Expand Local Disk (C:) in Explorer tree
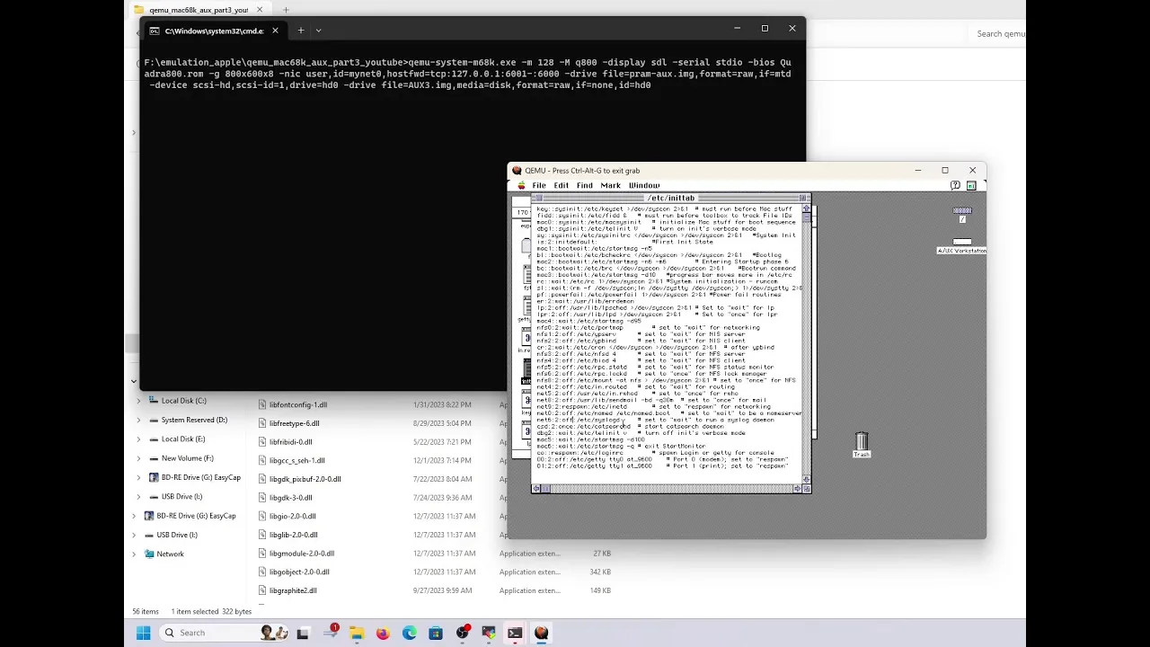 (x=138, y=401)
